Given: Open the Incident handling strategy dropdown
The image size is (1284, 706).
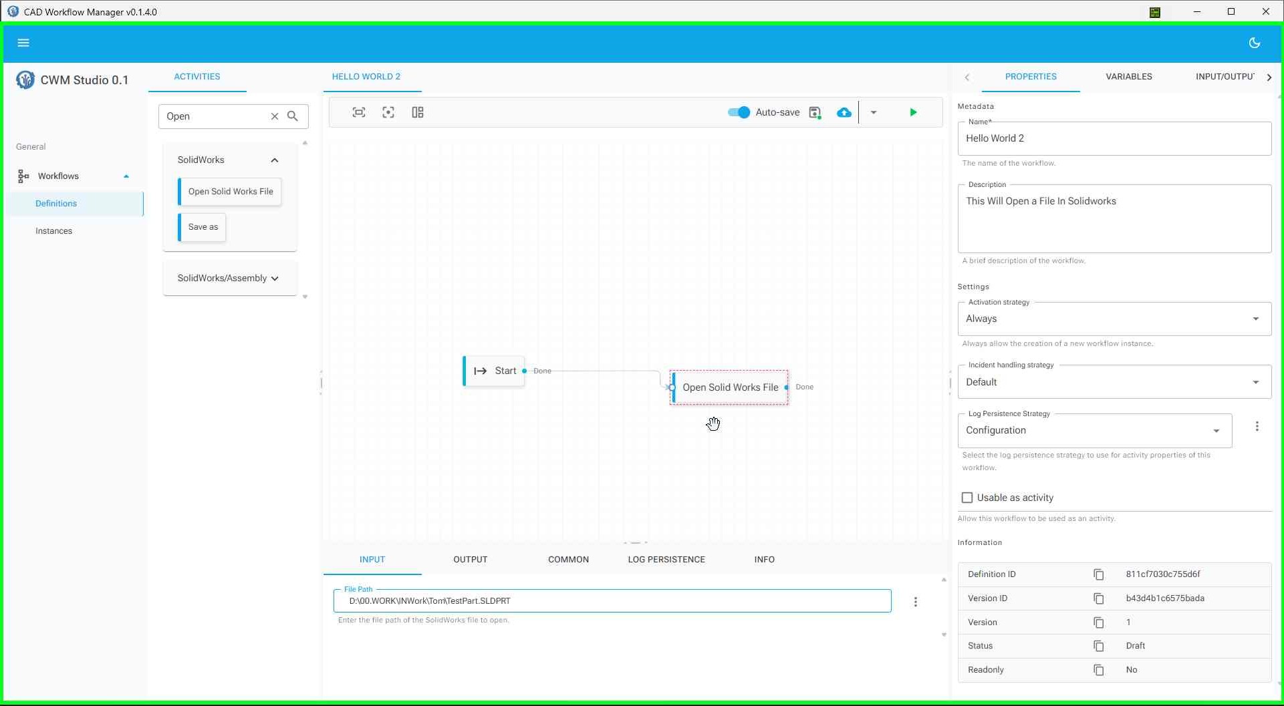Looking at the screenshot, I should pyautogui.click(x=1114, y=382).
